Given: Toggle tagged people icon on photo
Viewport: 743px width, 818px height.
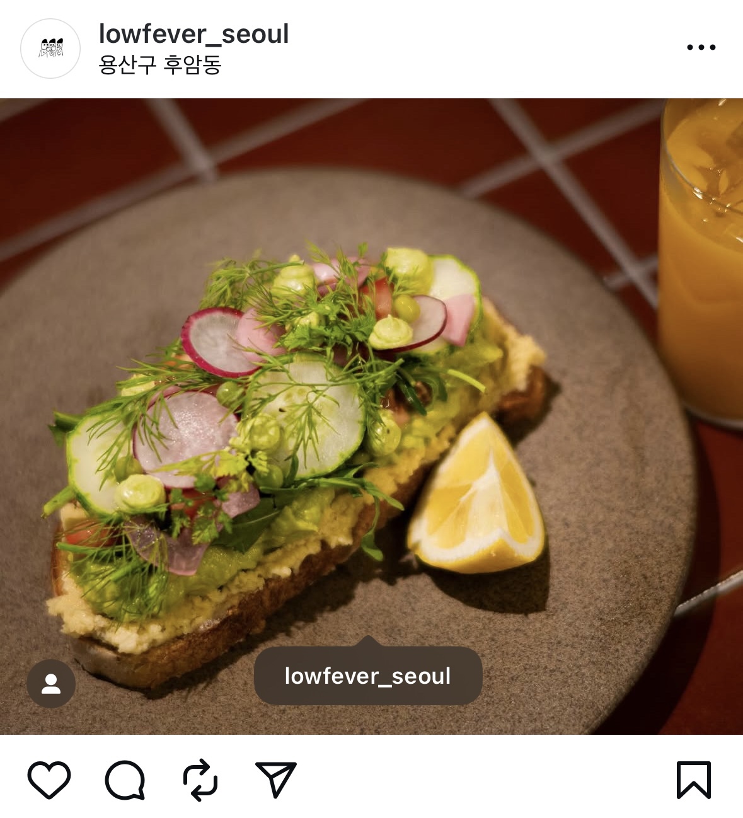Looking at the screenshot, I should (x=51, y=684).
